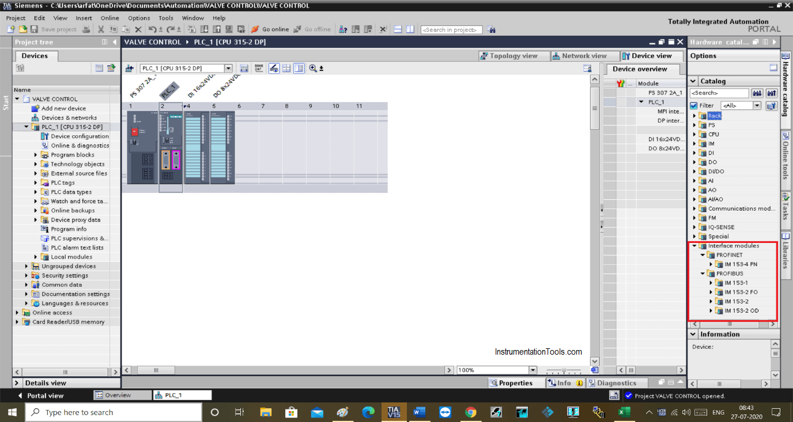Open Microsoft Word from the taskbar
The width and height of the screenshot is (793, 422).
419,412
